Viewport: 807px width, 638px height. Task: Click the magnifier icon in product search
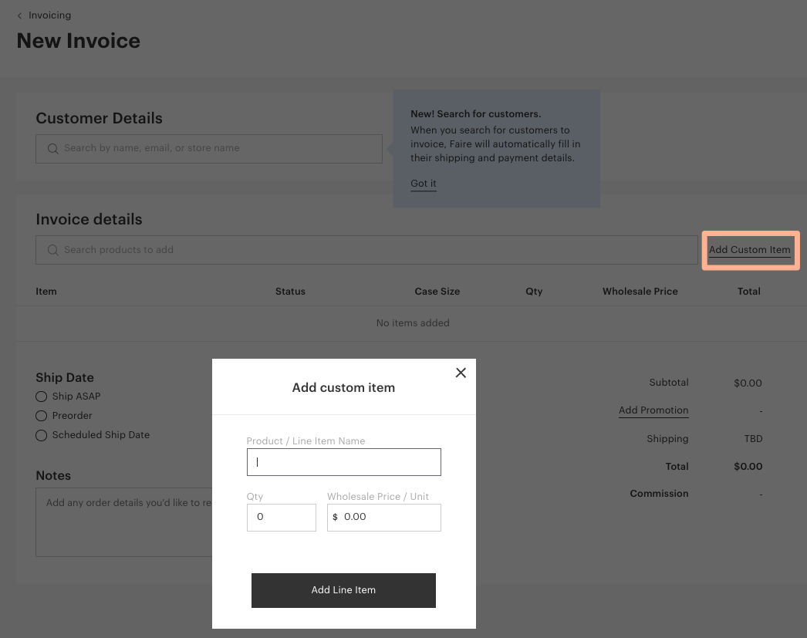point(52,250)
